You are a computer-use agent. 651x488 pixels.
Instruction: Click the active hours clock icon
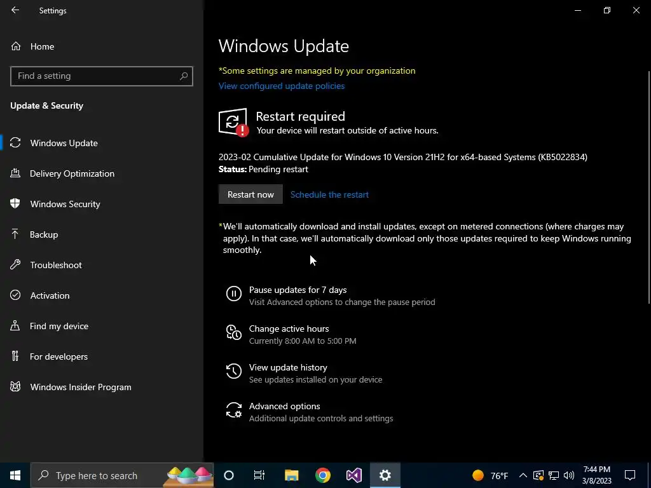tap(234, 332)
